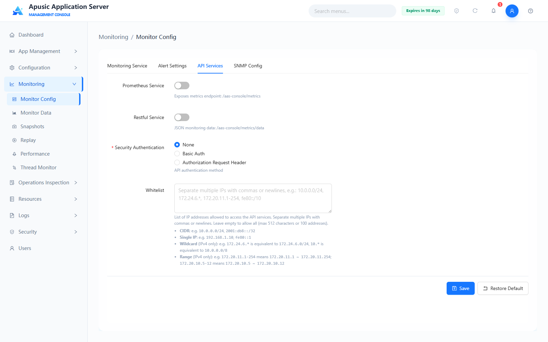Select the API Services tab
The image size is (548, 342).
pos(210,66)
